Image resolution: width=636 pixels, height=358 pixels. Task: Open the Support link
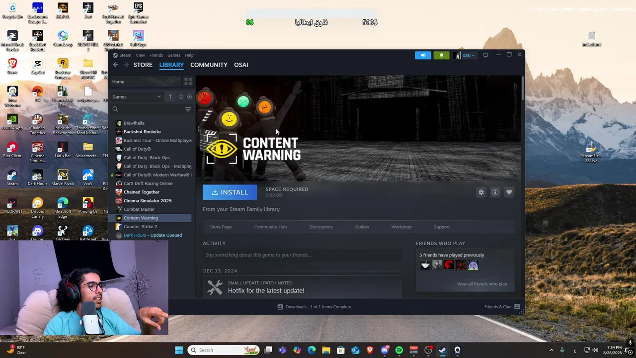(x=442, y=227)
